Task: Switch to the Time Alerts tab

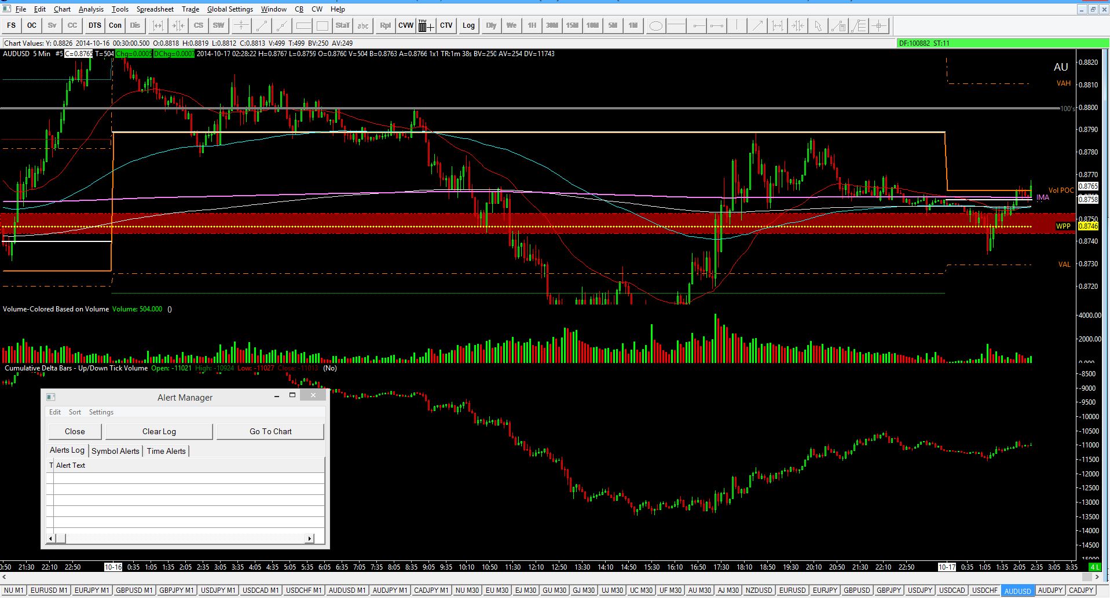Action: click(x=166, y=451)
